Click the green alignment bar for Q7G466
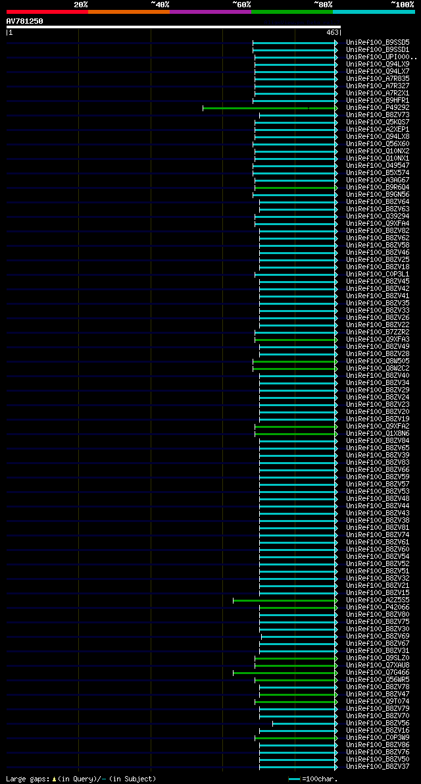The image size is (421, 784). click(x=285, y=673)
